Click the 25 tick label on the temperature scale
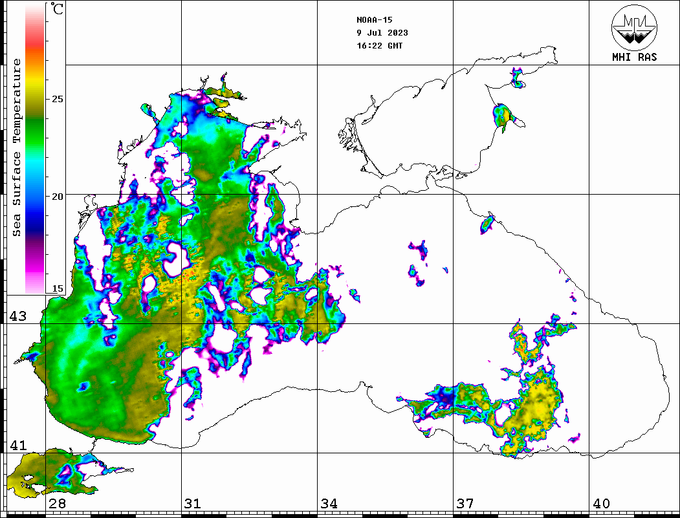Viewport: 680px width, 518px height. pyautogui.click(x=58, y=100)
